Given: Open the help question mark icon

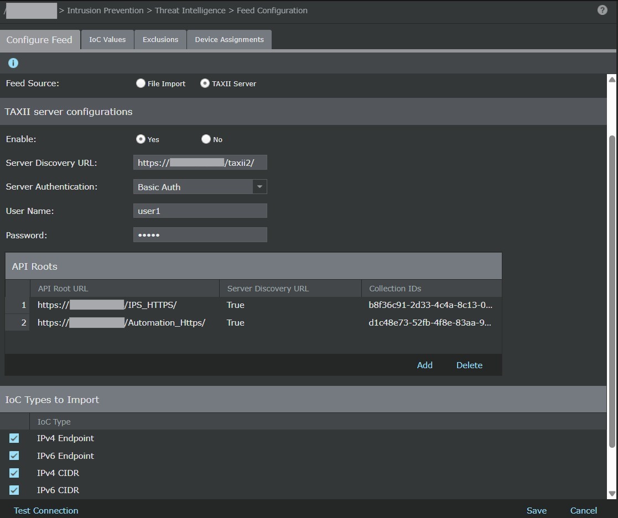Looking at the screenshot, I should pyautogui.click(x=602, y=11).
